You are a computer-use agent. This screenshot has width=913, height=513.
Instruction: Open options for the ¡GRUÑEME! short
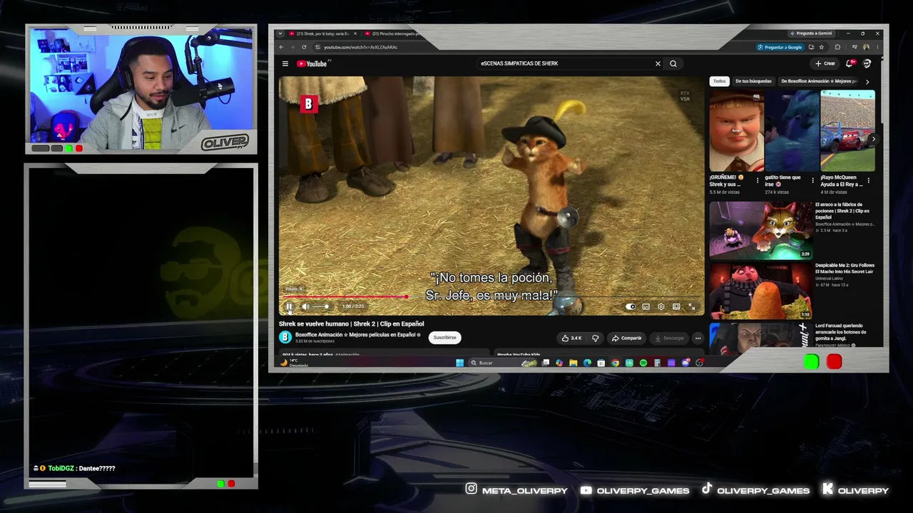tap(758, 180)
